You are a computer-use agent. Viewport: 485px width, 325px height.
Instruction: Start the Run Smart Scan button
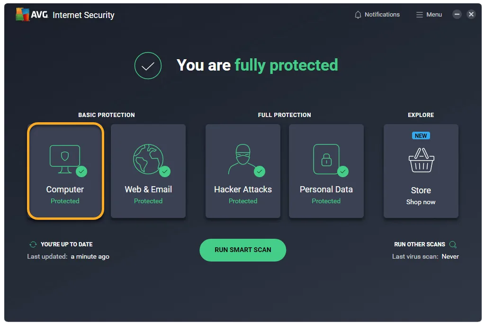[243, 250]
